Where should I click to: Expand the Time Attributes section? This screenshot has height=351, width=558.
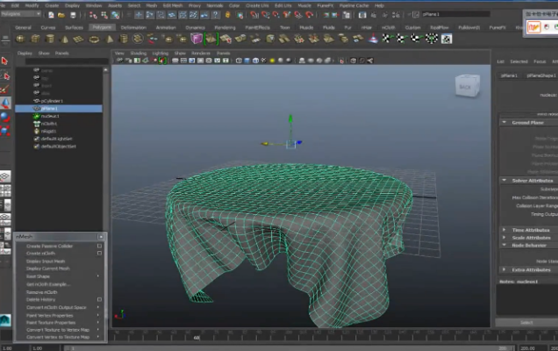tap(504, 230)
